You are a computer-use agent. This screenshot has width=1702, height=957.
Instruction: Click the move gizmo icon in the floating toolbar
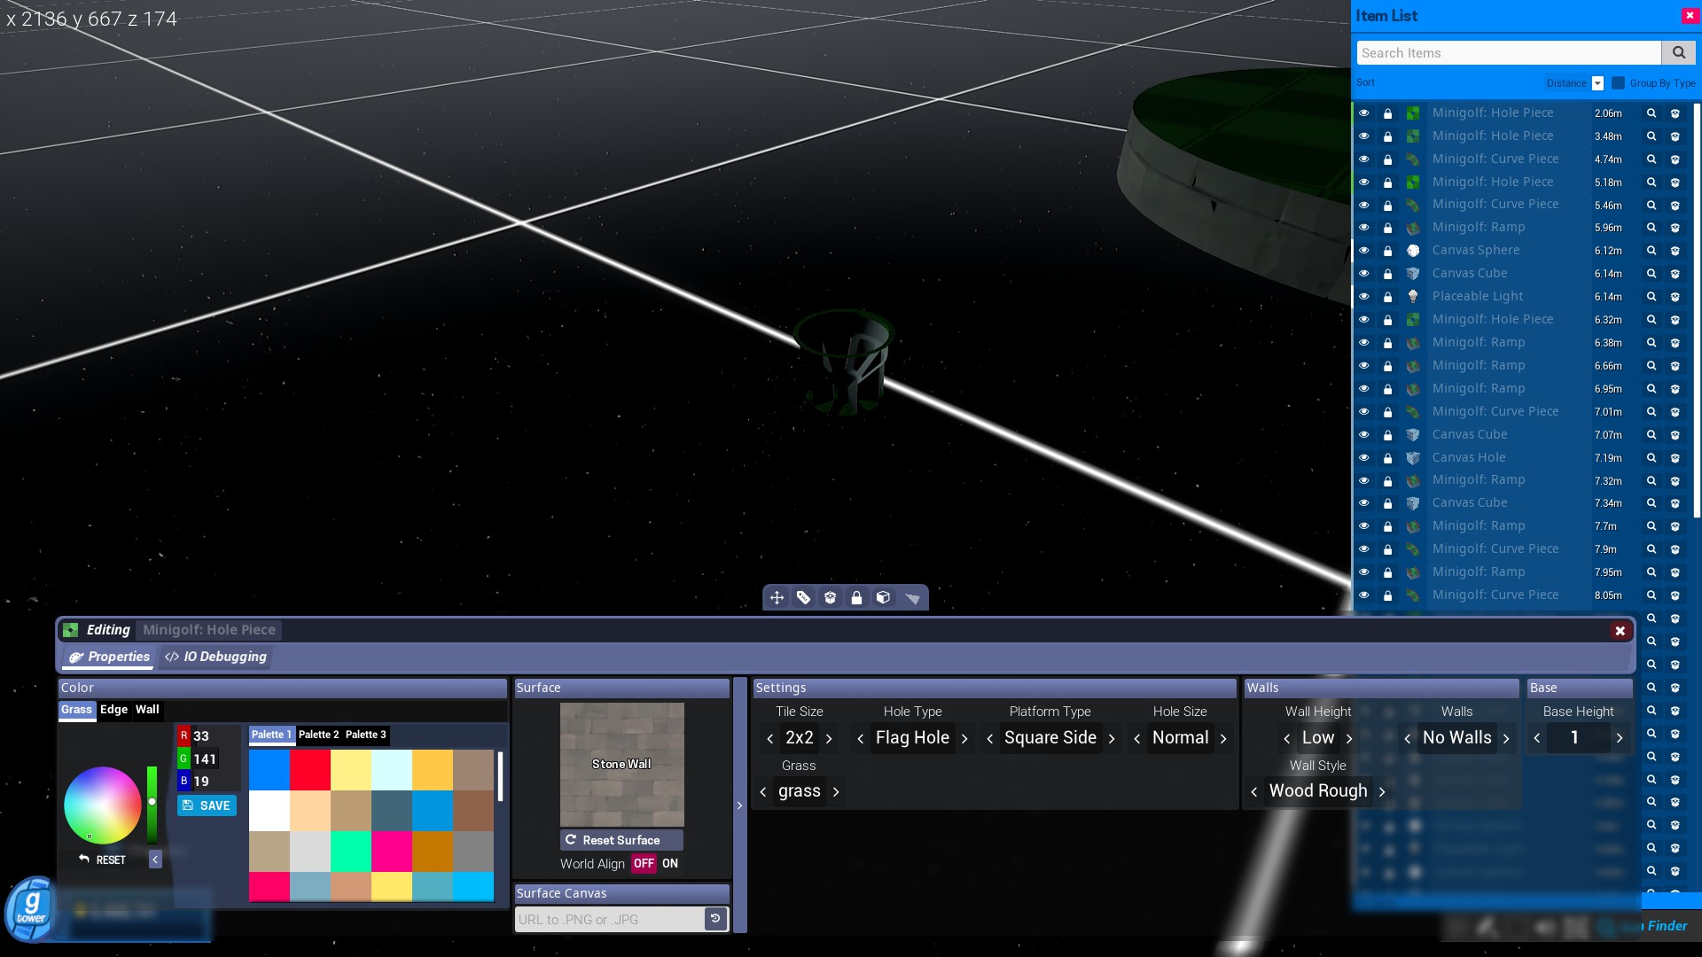(x=777, y=598)
